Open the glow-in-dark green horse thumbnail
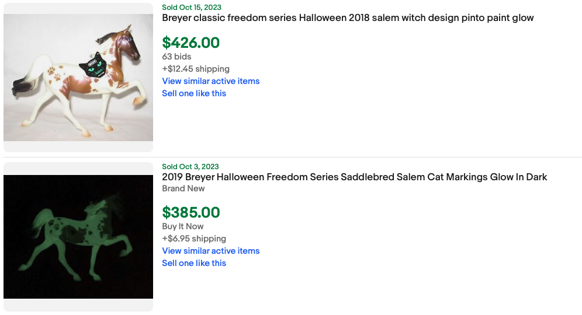This screenshot has height=315, width=582. (x=78, y=237)
